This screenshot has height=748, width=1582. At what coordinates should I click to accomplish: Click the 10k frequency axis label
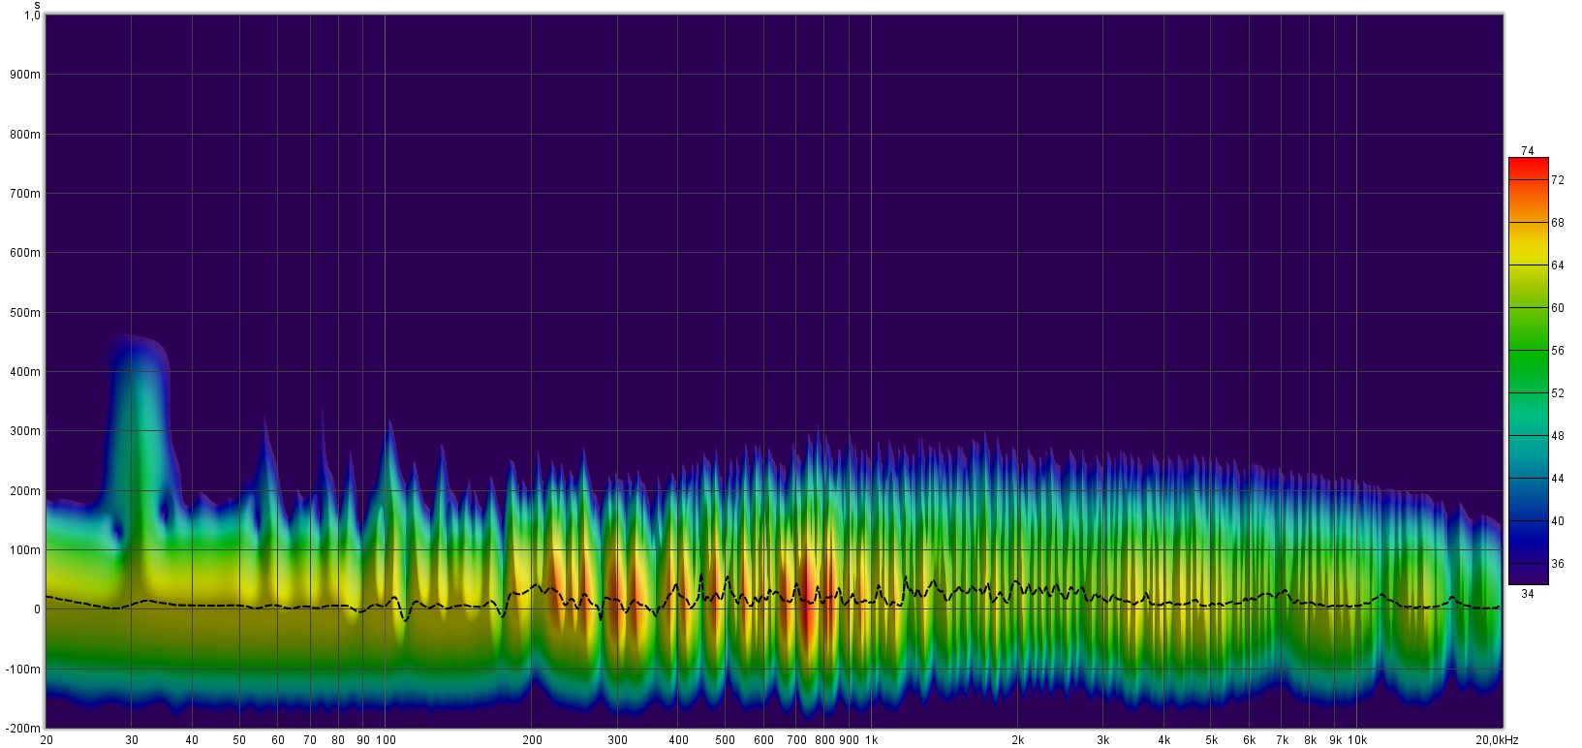pos(1357,740)
